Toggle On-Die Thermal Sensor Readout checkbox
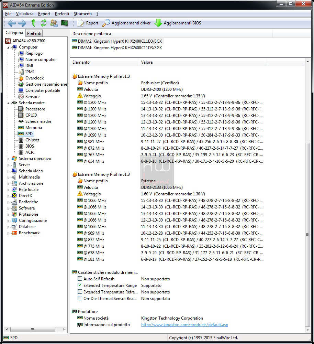This screenshot has height=344, width=314. coord(80,298)
